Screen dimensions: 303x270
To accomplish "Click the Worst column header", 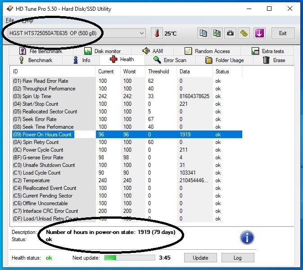I will [133, 72].
